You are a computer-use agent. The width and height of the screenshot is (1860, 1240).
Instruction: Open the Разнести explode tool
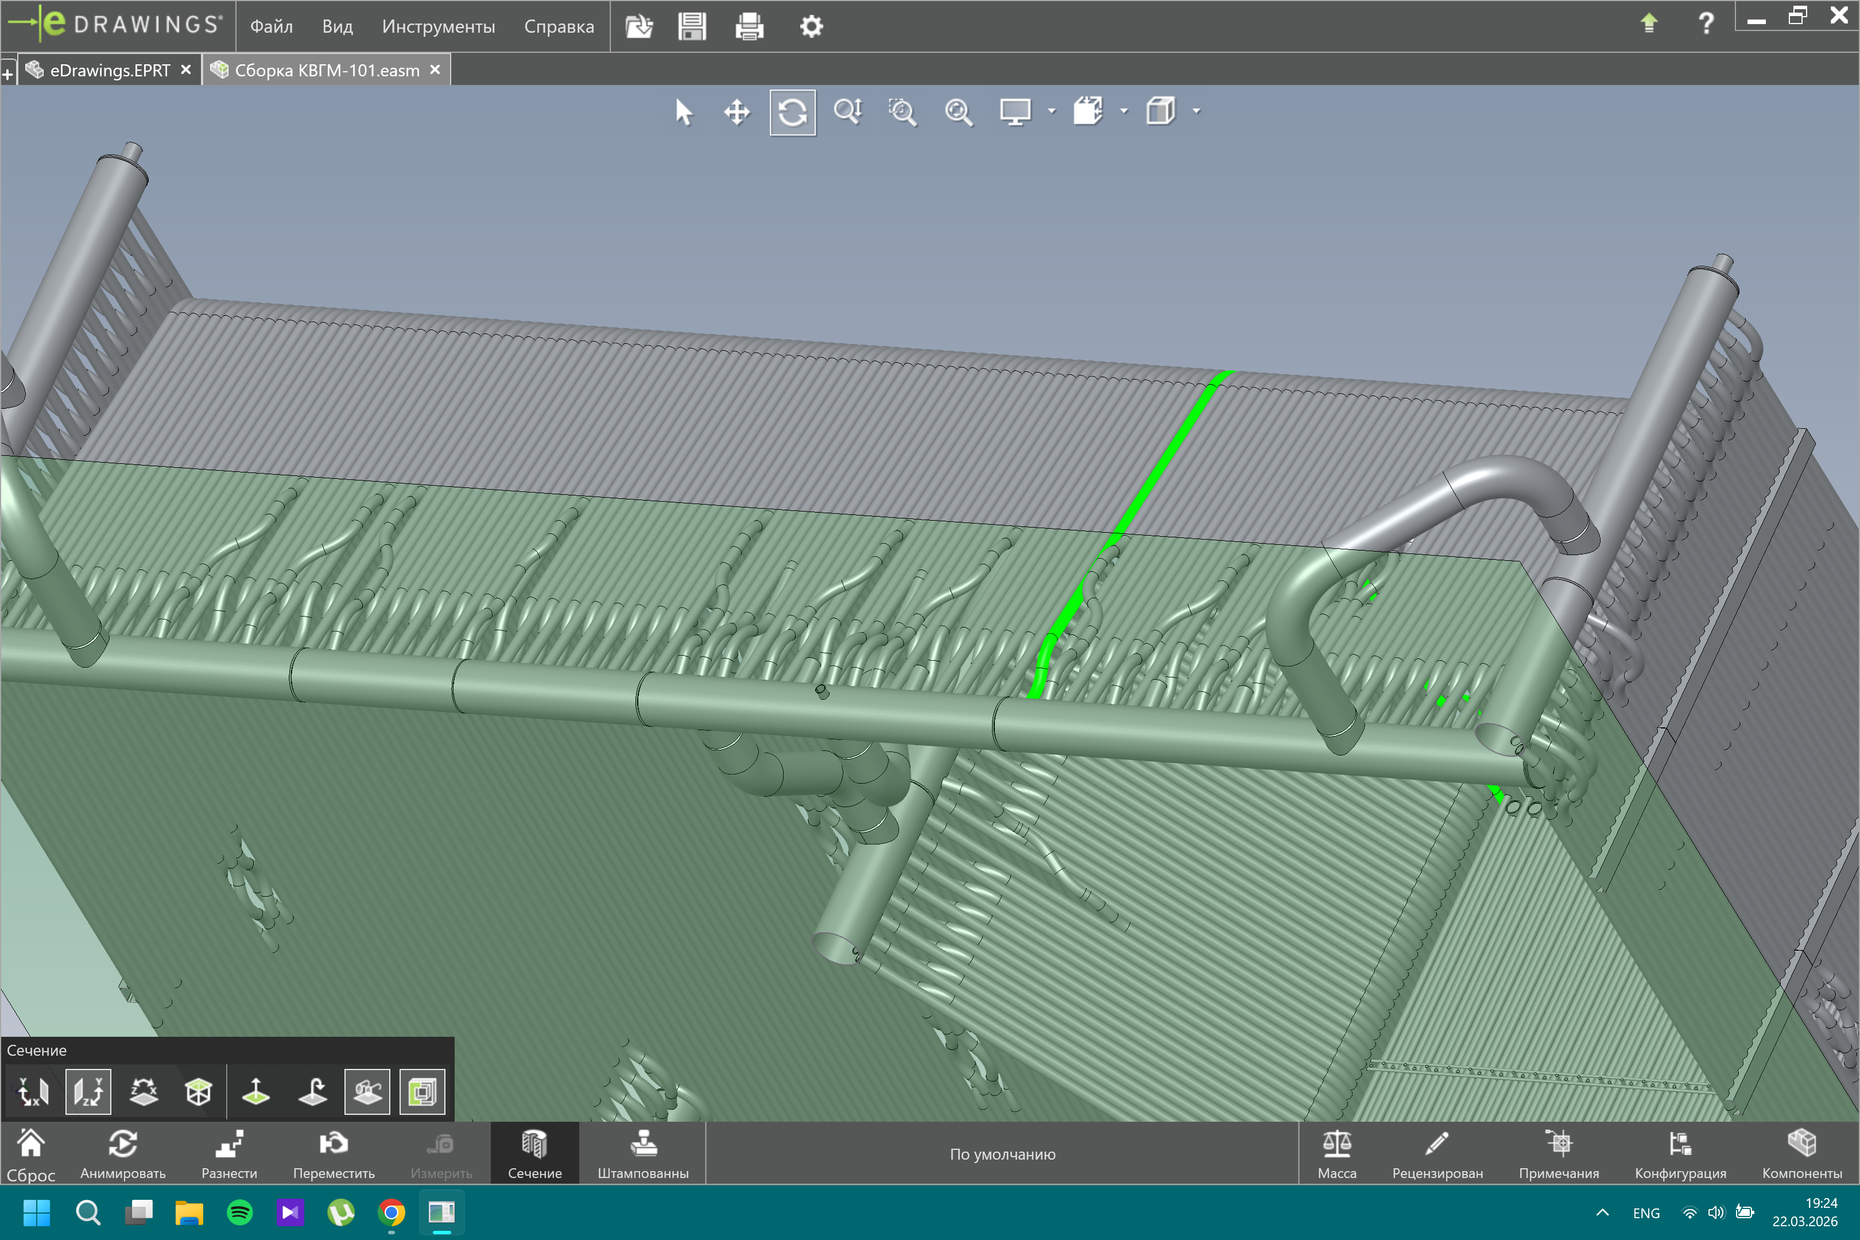click(x=229, y=1153)
